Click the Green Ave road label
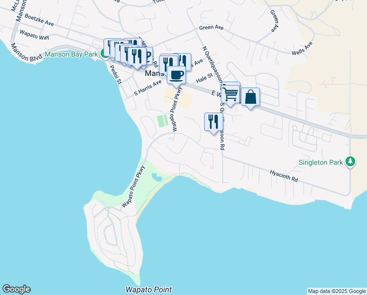The image size is (367, 295). [x=211, y=28]
